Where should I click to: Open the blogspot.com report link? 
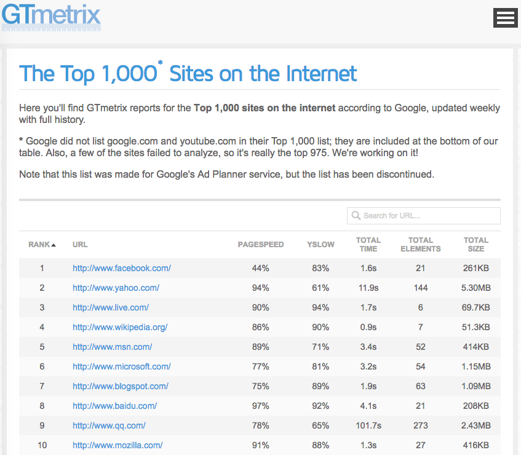click(121, 386)
